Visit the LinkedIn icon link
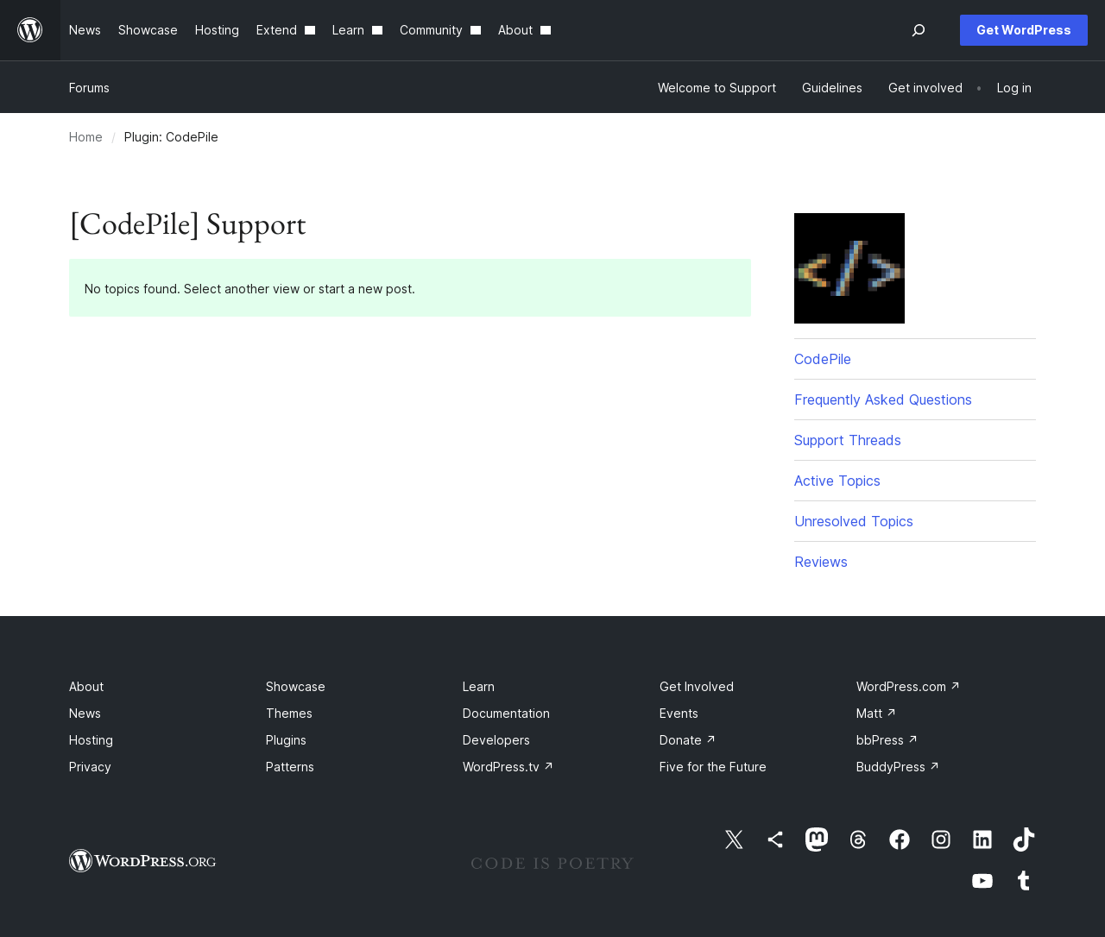This screenshot has height=937, width=1105. click(x=982, y=840)
